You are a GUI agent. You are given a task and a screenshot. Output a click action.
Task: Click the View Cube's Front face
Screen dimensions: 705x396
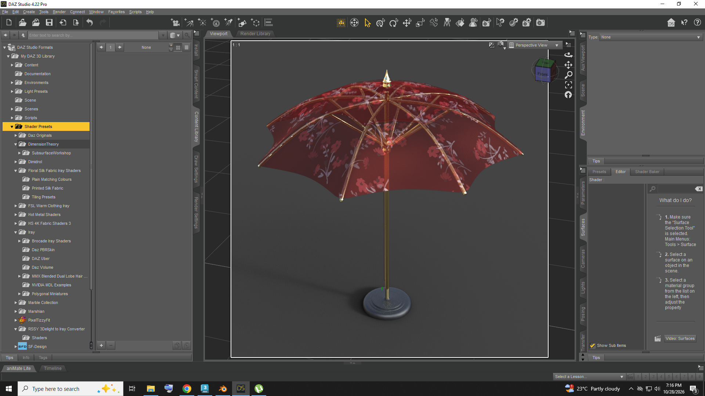[542, 74]
